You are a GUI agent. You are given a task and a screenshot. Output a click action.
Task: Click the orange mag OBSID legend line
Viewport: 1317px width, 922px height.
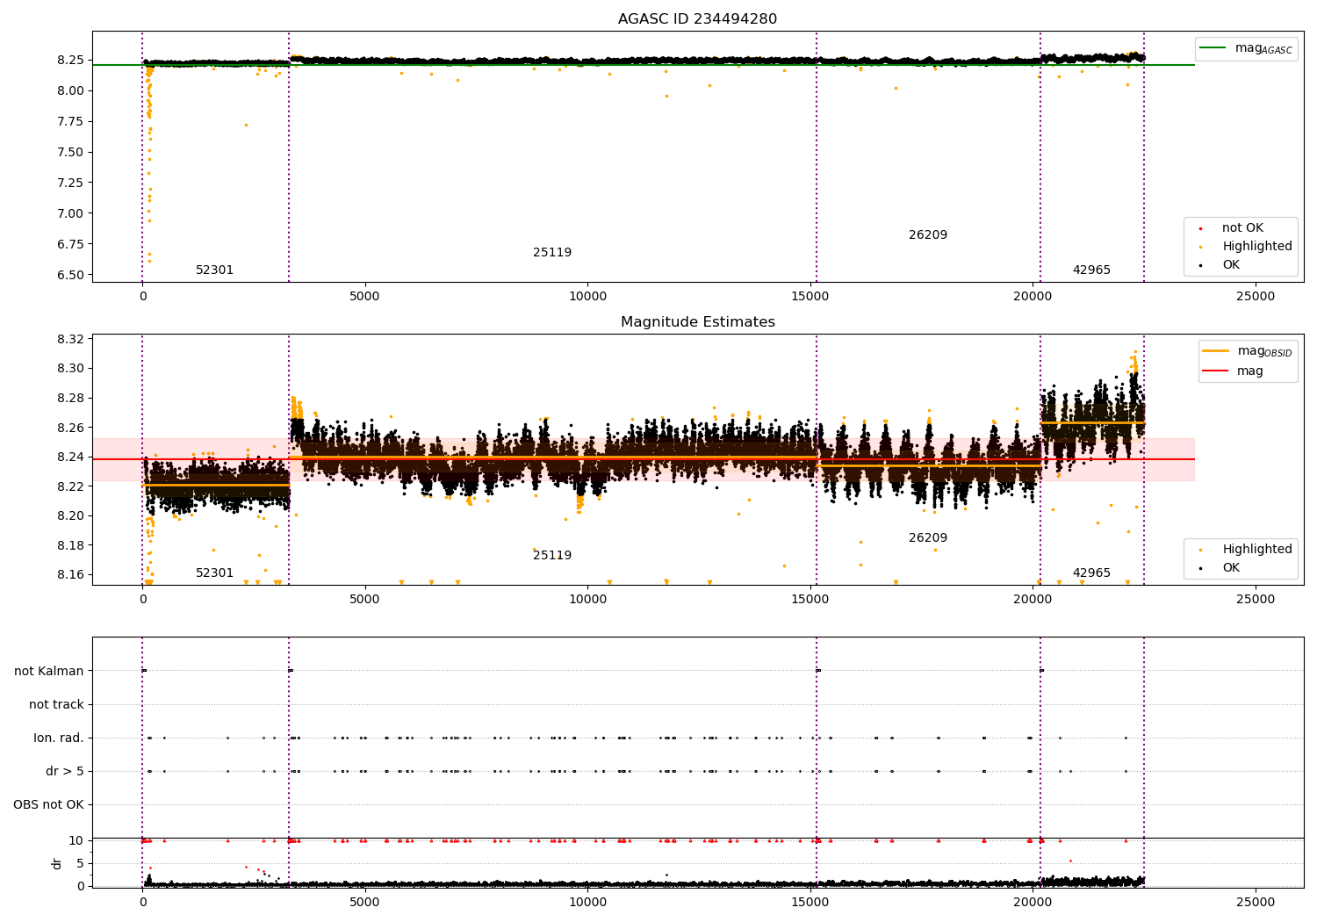1215,351
